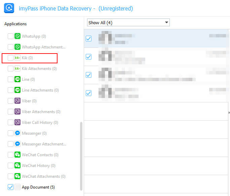Tick the WhatsApp (0) checkbox
Screen dimensions: 230x196
[10, 36]
